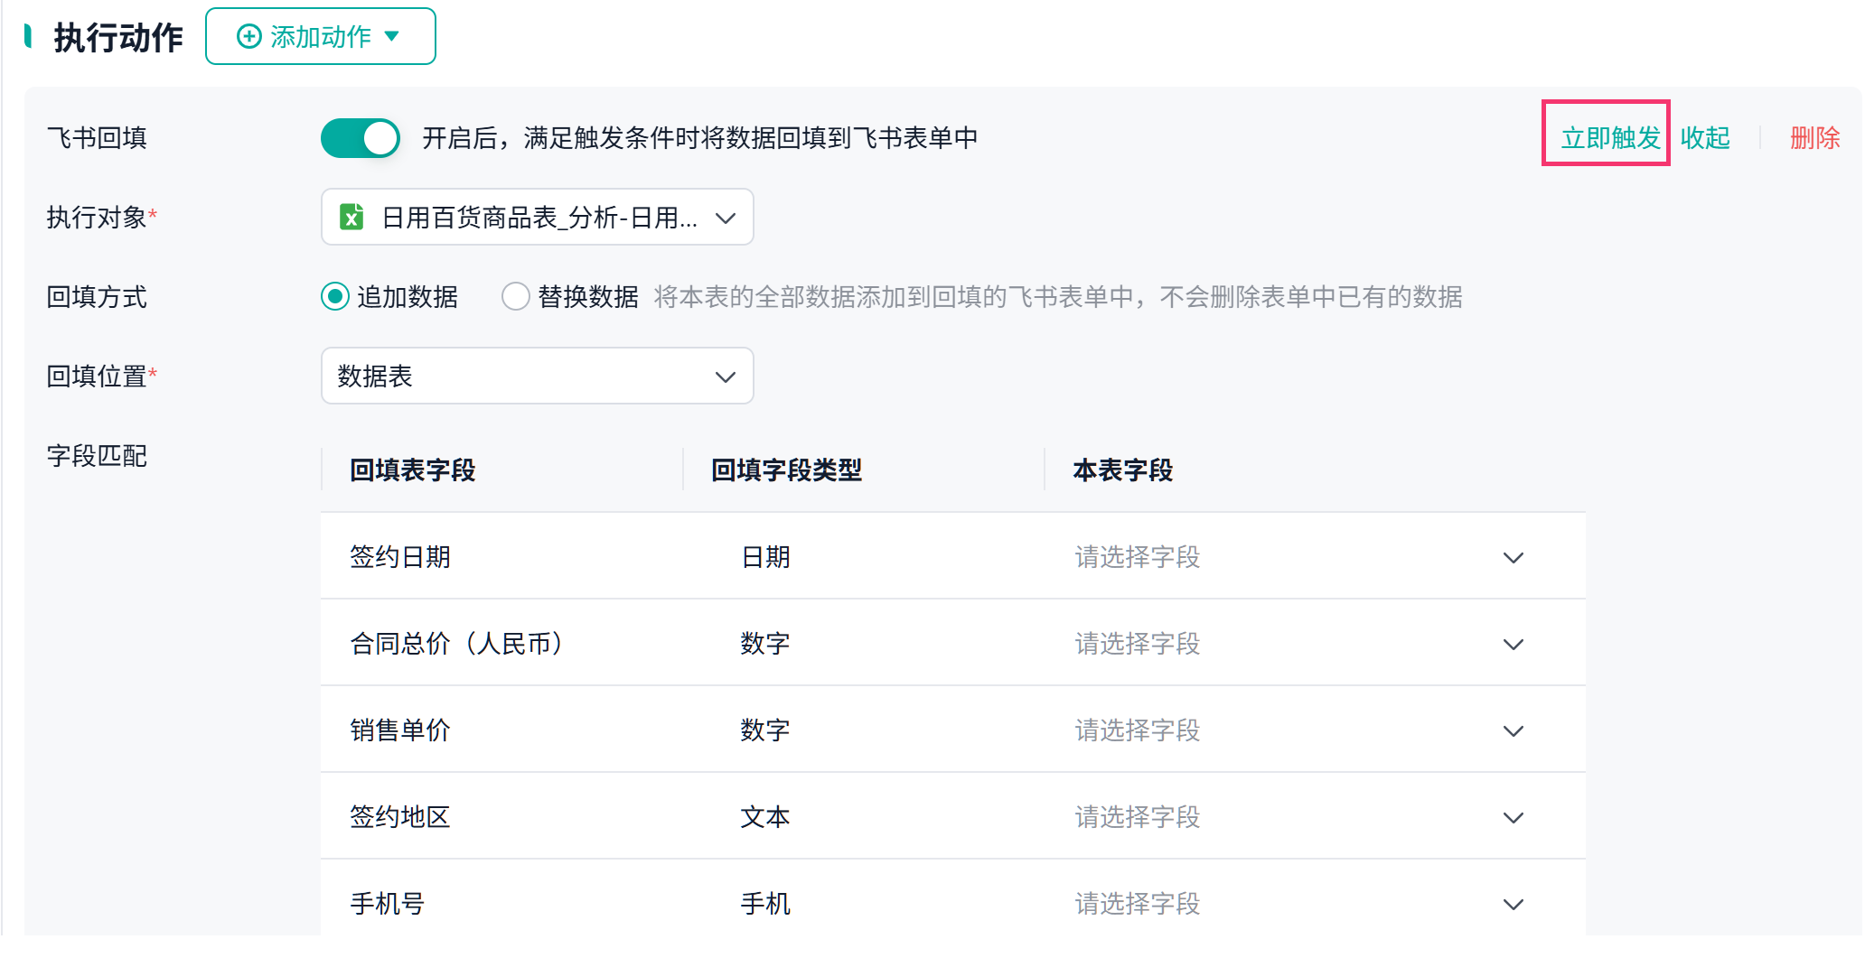Click the Excel file icon in 执行对象
Screen dimensions: 1865x967
pyautogui.click(x=351, y=217)
